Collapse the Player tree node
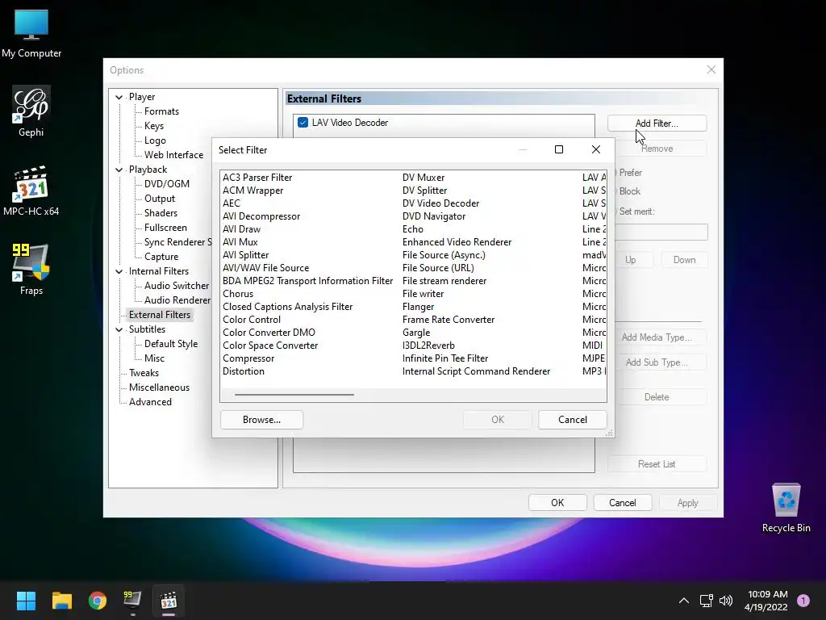Viewport: 826px width, 620px height. coord(119,97)
